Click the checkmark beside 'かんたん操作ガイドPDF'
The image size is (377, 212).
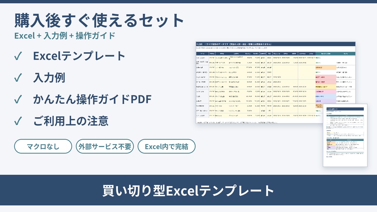click(x=18, y=99)
